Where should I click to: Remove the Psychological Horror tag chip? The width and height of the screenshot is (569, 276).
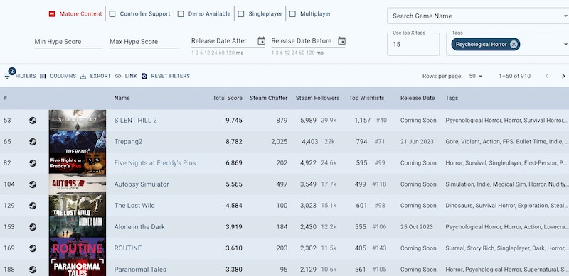pos(514,44)
